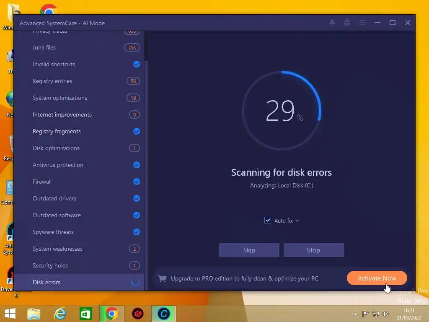Uncheck the Auto fix checkbox
Image resolution: width=429 pixels, height=322 pixels.
tap(268, 220)
